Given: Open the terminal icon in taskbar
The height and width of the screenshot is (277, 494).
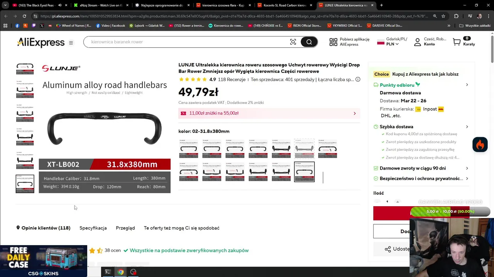Looking at the screenshot, I should point(108,272).
